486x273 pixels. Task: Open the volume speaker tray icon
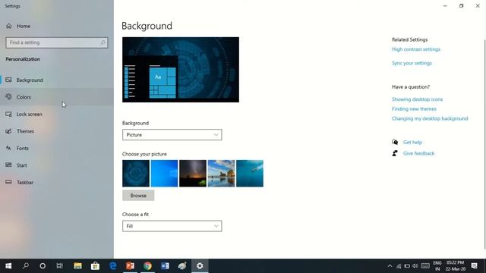pyautogui.click(x=415, y=266)
